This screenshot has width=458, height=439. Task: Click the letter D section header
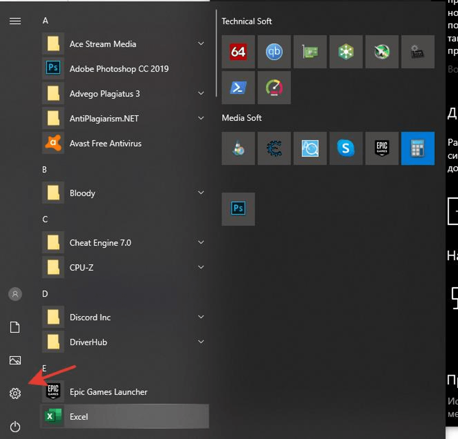point(45,294)
